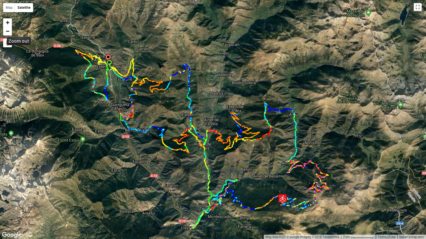Click the red route finish marker
Screen dimensions: 426x239
click(x=108, y=57)
